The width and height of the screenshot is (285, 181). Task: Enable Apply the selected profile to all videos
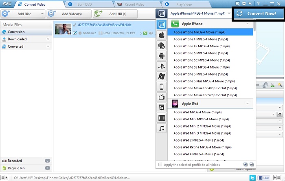(160, 165)
